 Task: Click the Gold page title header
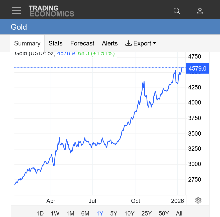(19, 27)
